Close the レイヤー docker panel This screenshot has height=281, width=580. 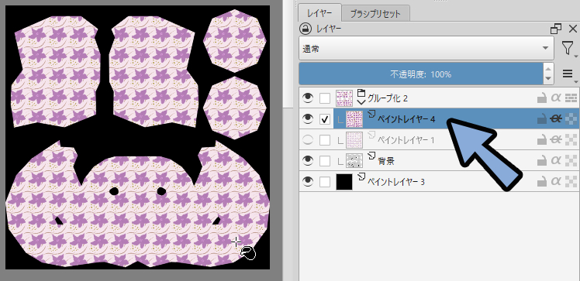572,29
